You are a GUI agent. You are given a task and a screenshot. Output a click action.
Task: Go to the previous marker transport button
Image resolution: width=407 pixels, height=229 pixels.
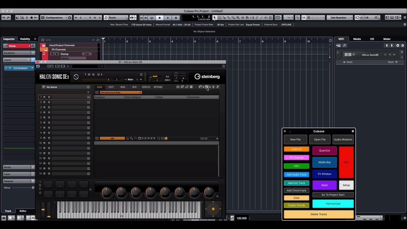(141, 18)
